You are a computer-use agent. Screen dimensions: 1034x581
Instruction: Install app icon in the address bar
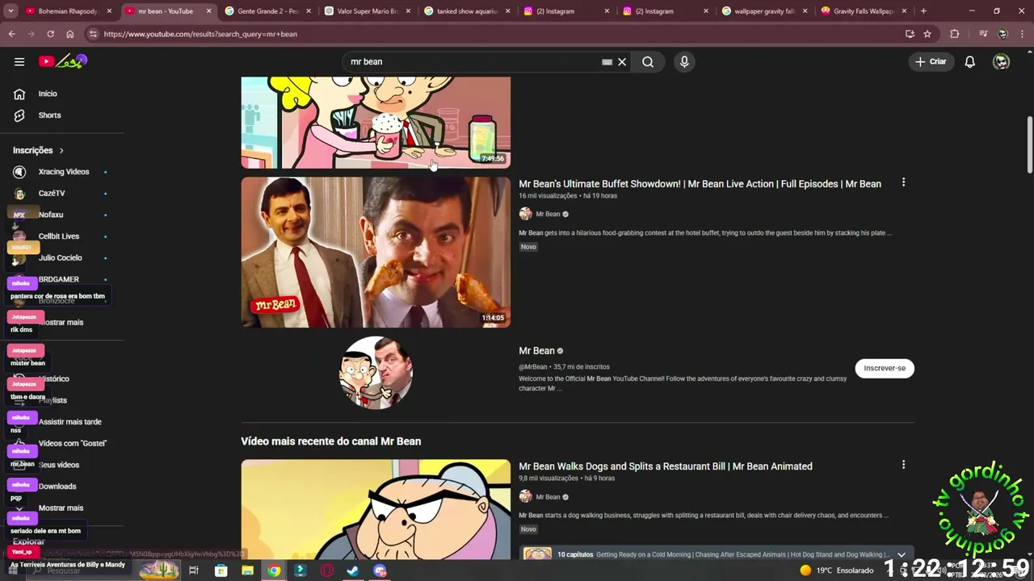click(x=910, y=34)
